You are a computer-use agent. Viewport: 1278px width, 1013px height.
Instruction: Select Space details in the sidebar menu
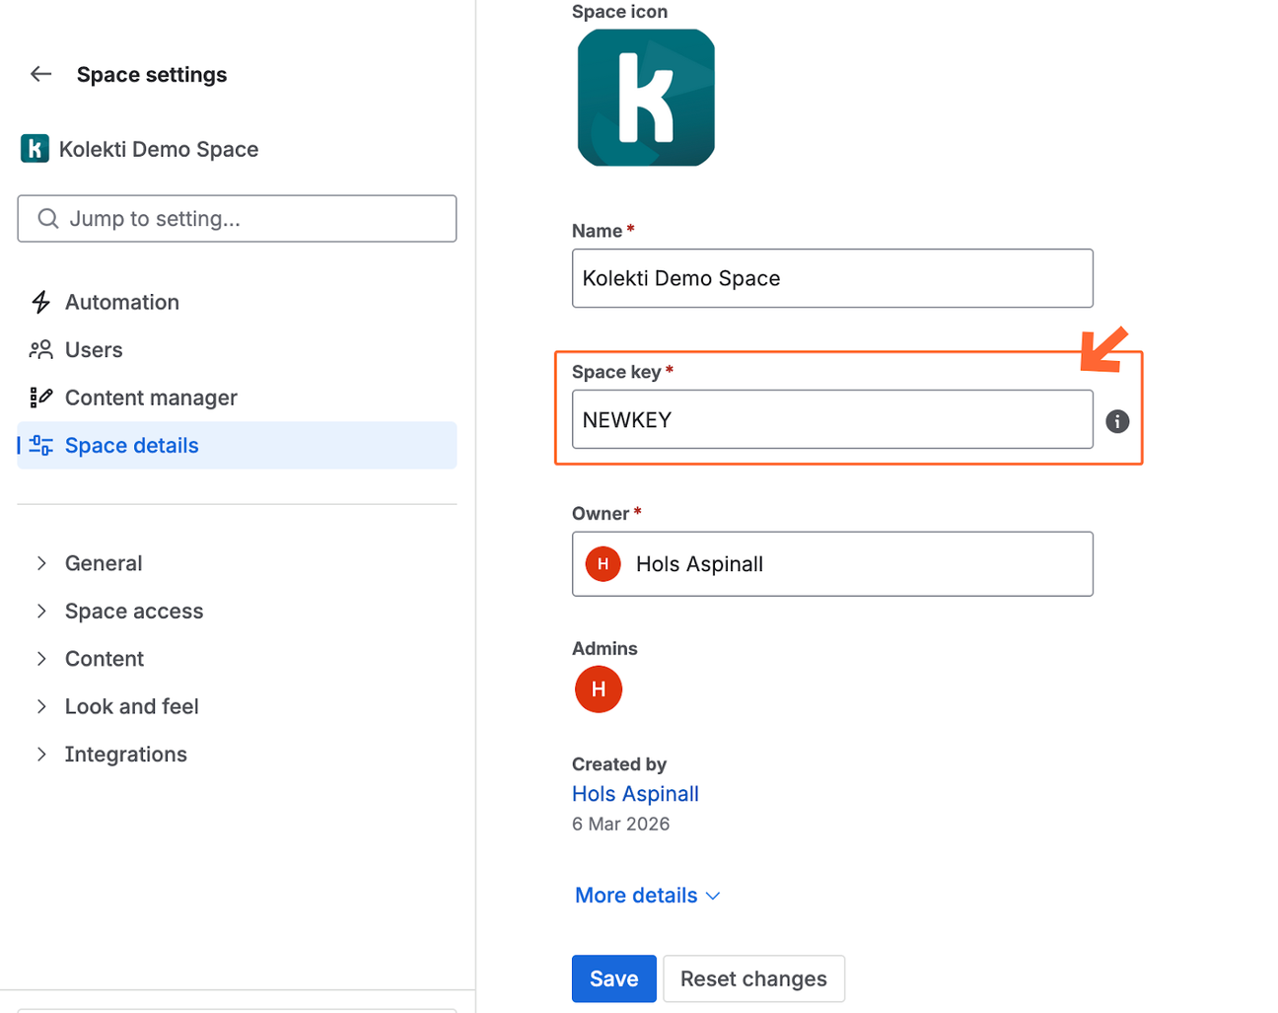tap(131, 445)
